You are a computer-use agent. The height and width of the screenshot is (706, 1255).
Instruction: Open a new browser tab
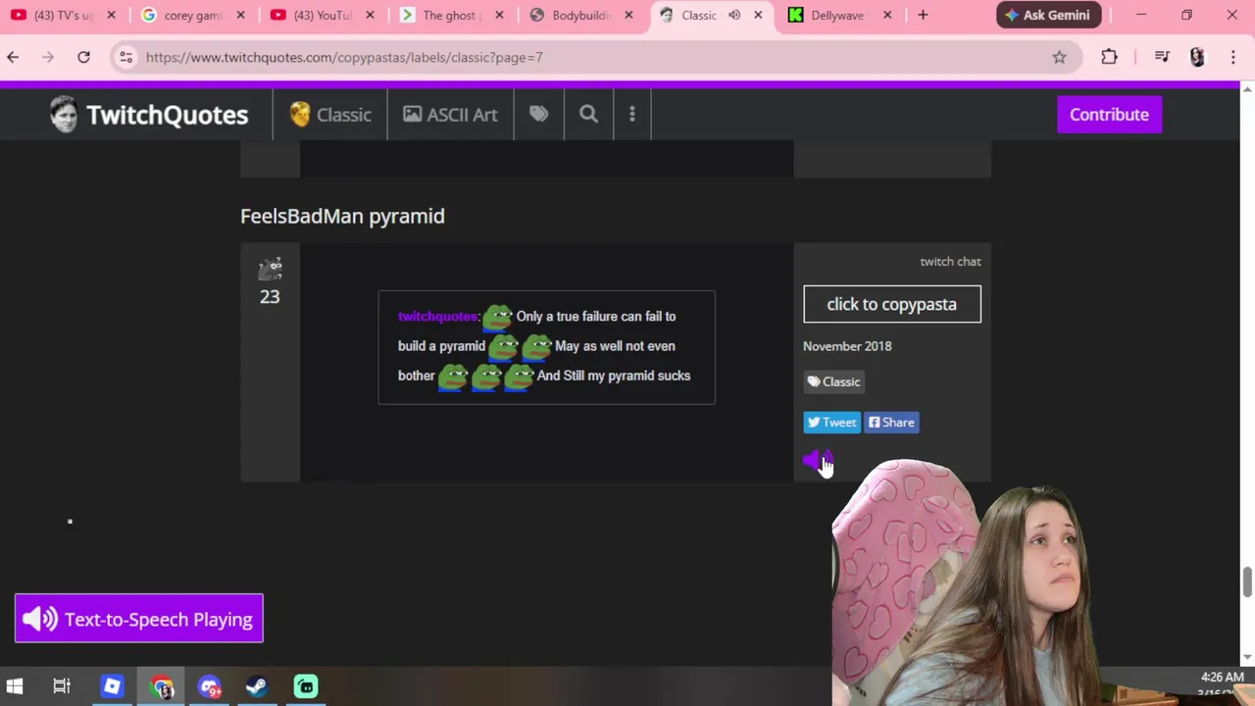923,15
